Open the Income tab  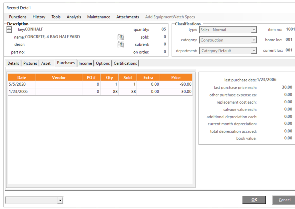85,63
